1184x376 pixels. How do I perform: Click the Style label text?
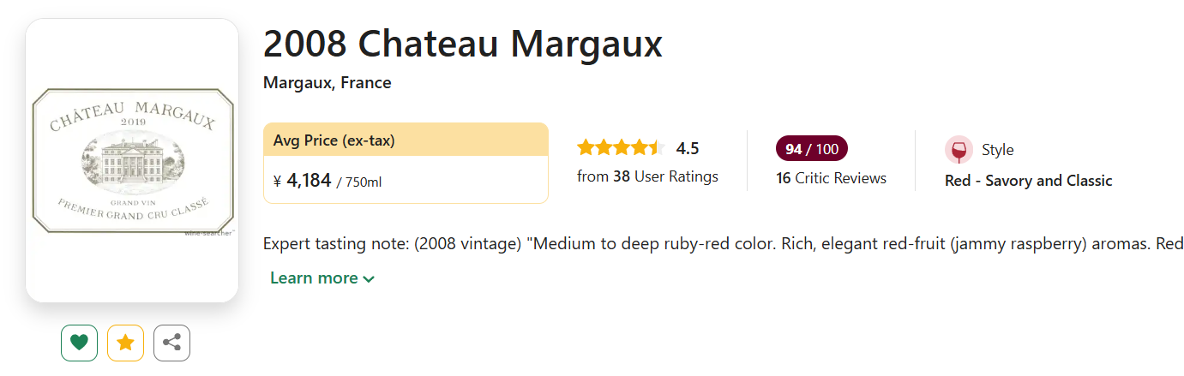(997, 150)
